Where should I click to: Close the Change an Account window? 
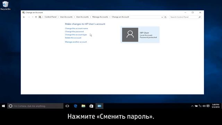[x=200, y=12]
